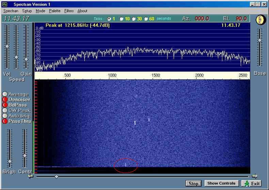Toggle the PassThru option
Viewport: 269px width, 190px height.
pos(5,121)
